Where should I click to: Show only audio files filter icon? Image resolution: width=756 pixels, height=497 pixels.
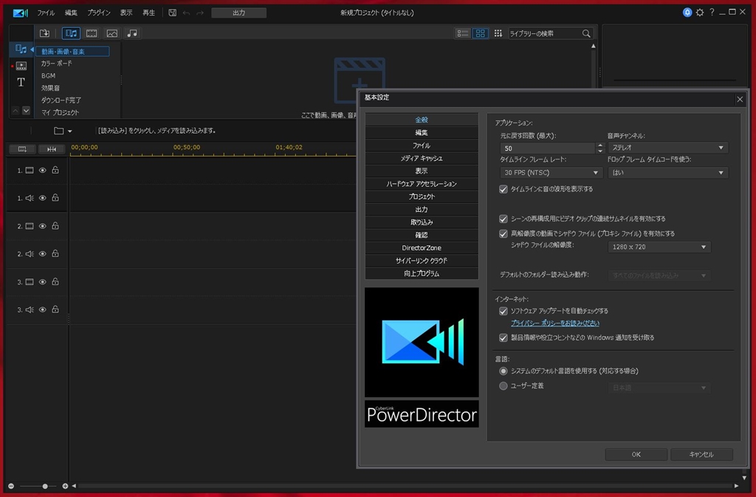click(x=132, y=33)
